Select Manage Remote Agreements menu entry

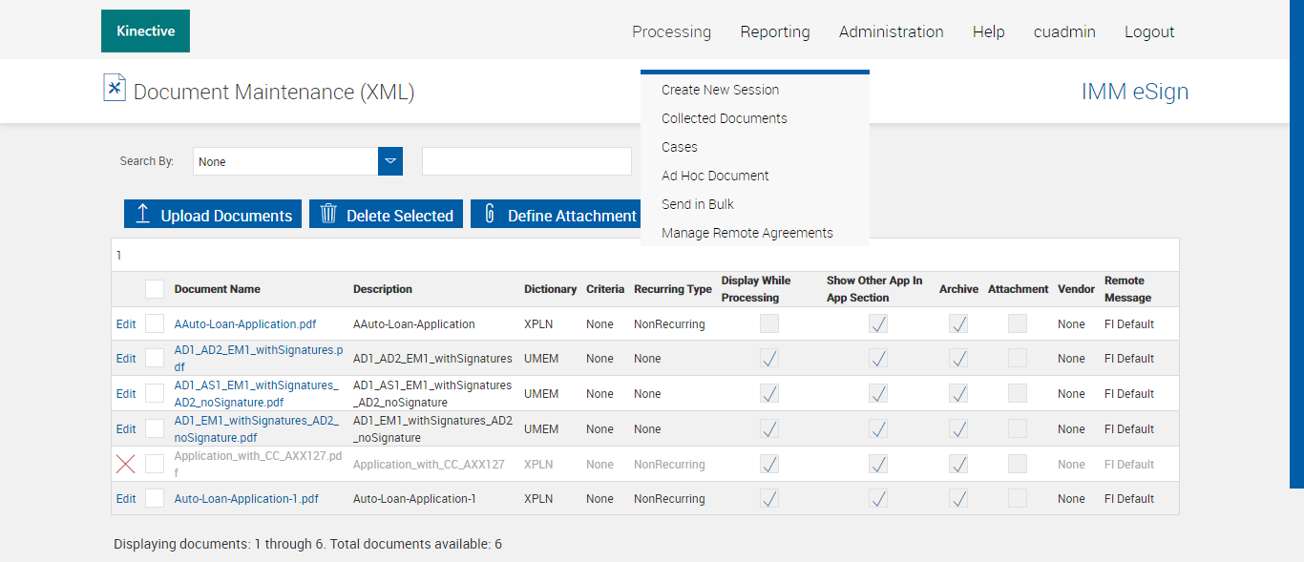click(x=747, y=233)
